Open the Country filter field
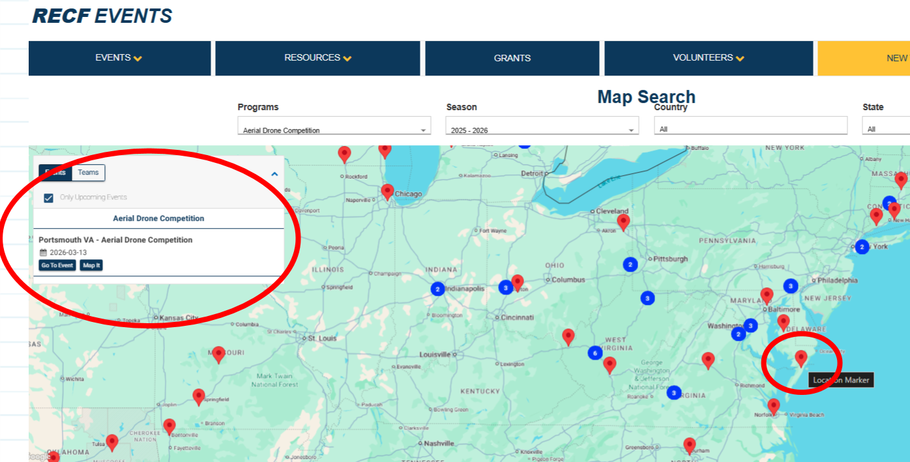910x462 pixels. click(751, 126)
